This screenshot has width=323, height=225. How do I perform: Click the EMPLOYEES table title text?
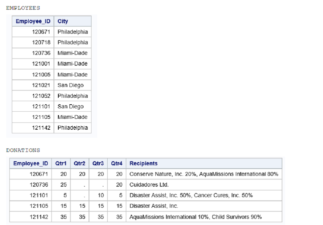[23, 8]
